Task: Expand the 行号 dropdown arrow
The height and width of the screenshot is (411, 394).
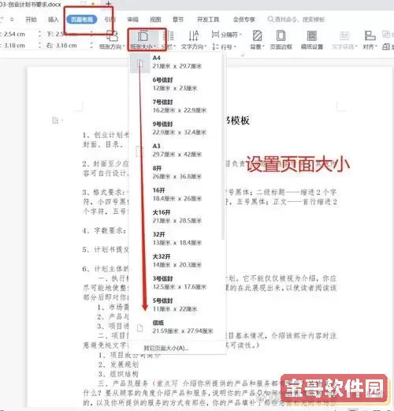Action: (235, 47)
